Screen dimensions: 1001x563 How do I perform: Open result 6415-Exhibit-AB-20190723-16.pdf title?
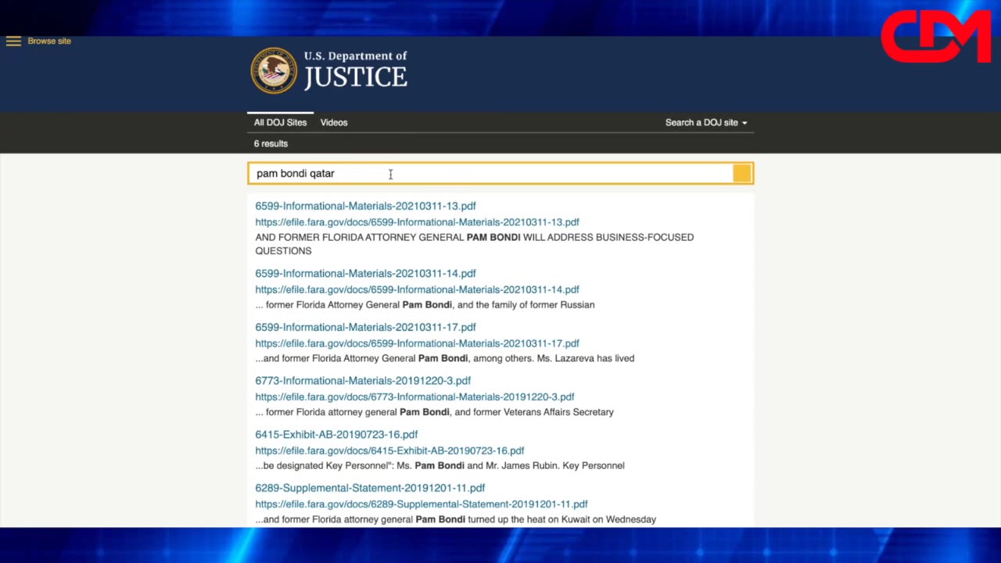pos(336,434)
